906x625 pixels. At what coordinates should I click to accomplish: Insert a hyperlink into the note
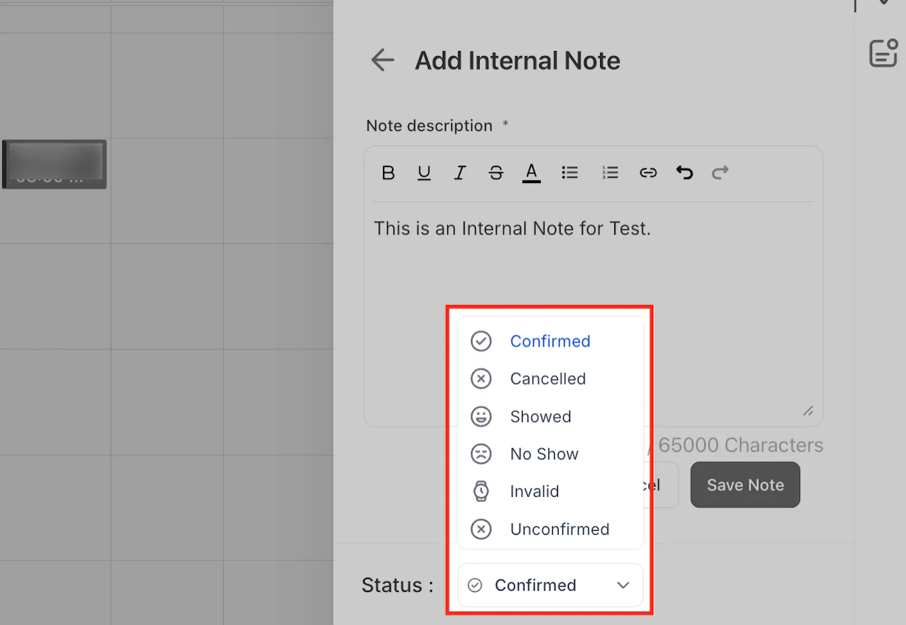tap(648, 173)
